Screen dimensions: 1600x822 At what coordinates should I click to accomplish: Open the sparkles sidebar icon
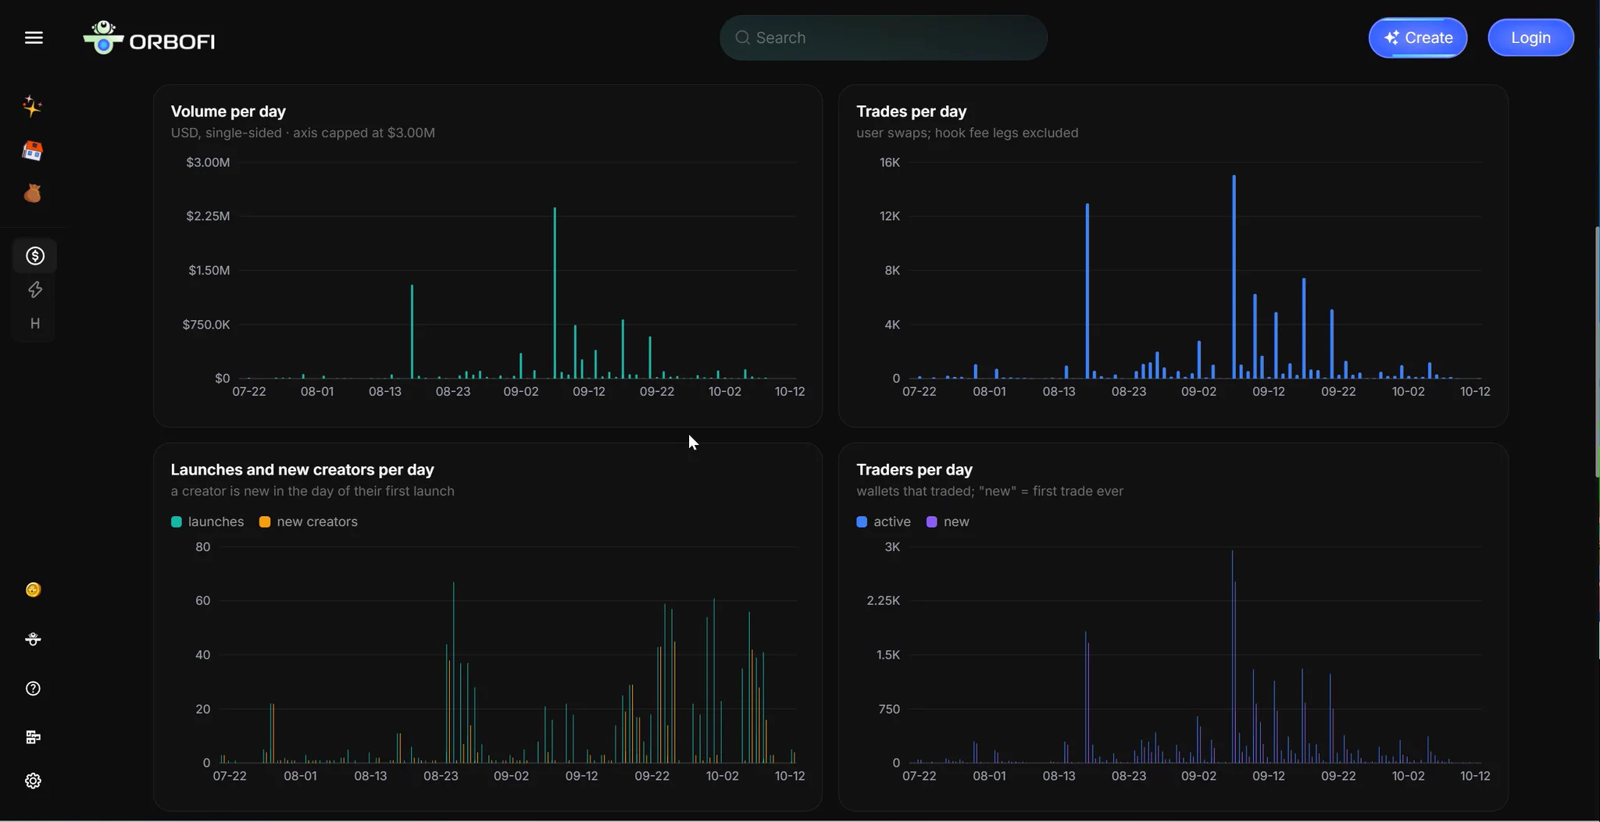32,105
